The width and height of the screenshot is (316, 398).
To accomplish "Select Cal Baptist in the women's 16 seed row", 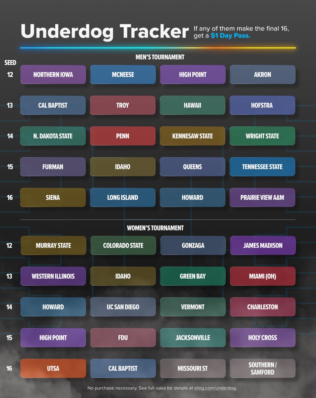I will coord(123,368).
